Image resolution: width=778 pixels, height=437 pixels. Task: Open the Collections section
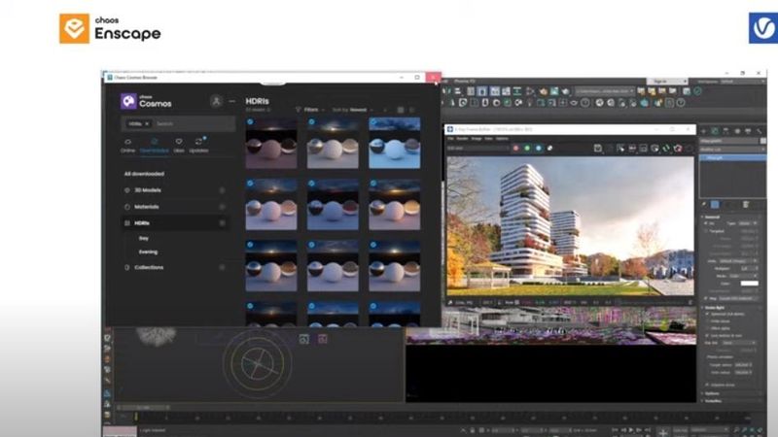click(149, 268)
